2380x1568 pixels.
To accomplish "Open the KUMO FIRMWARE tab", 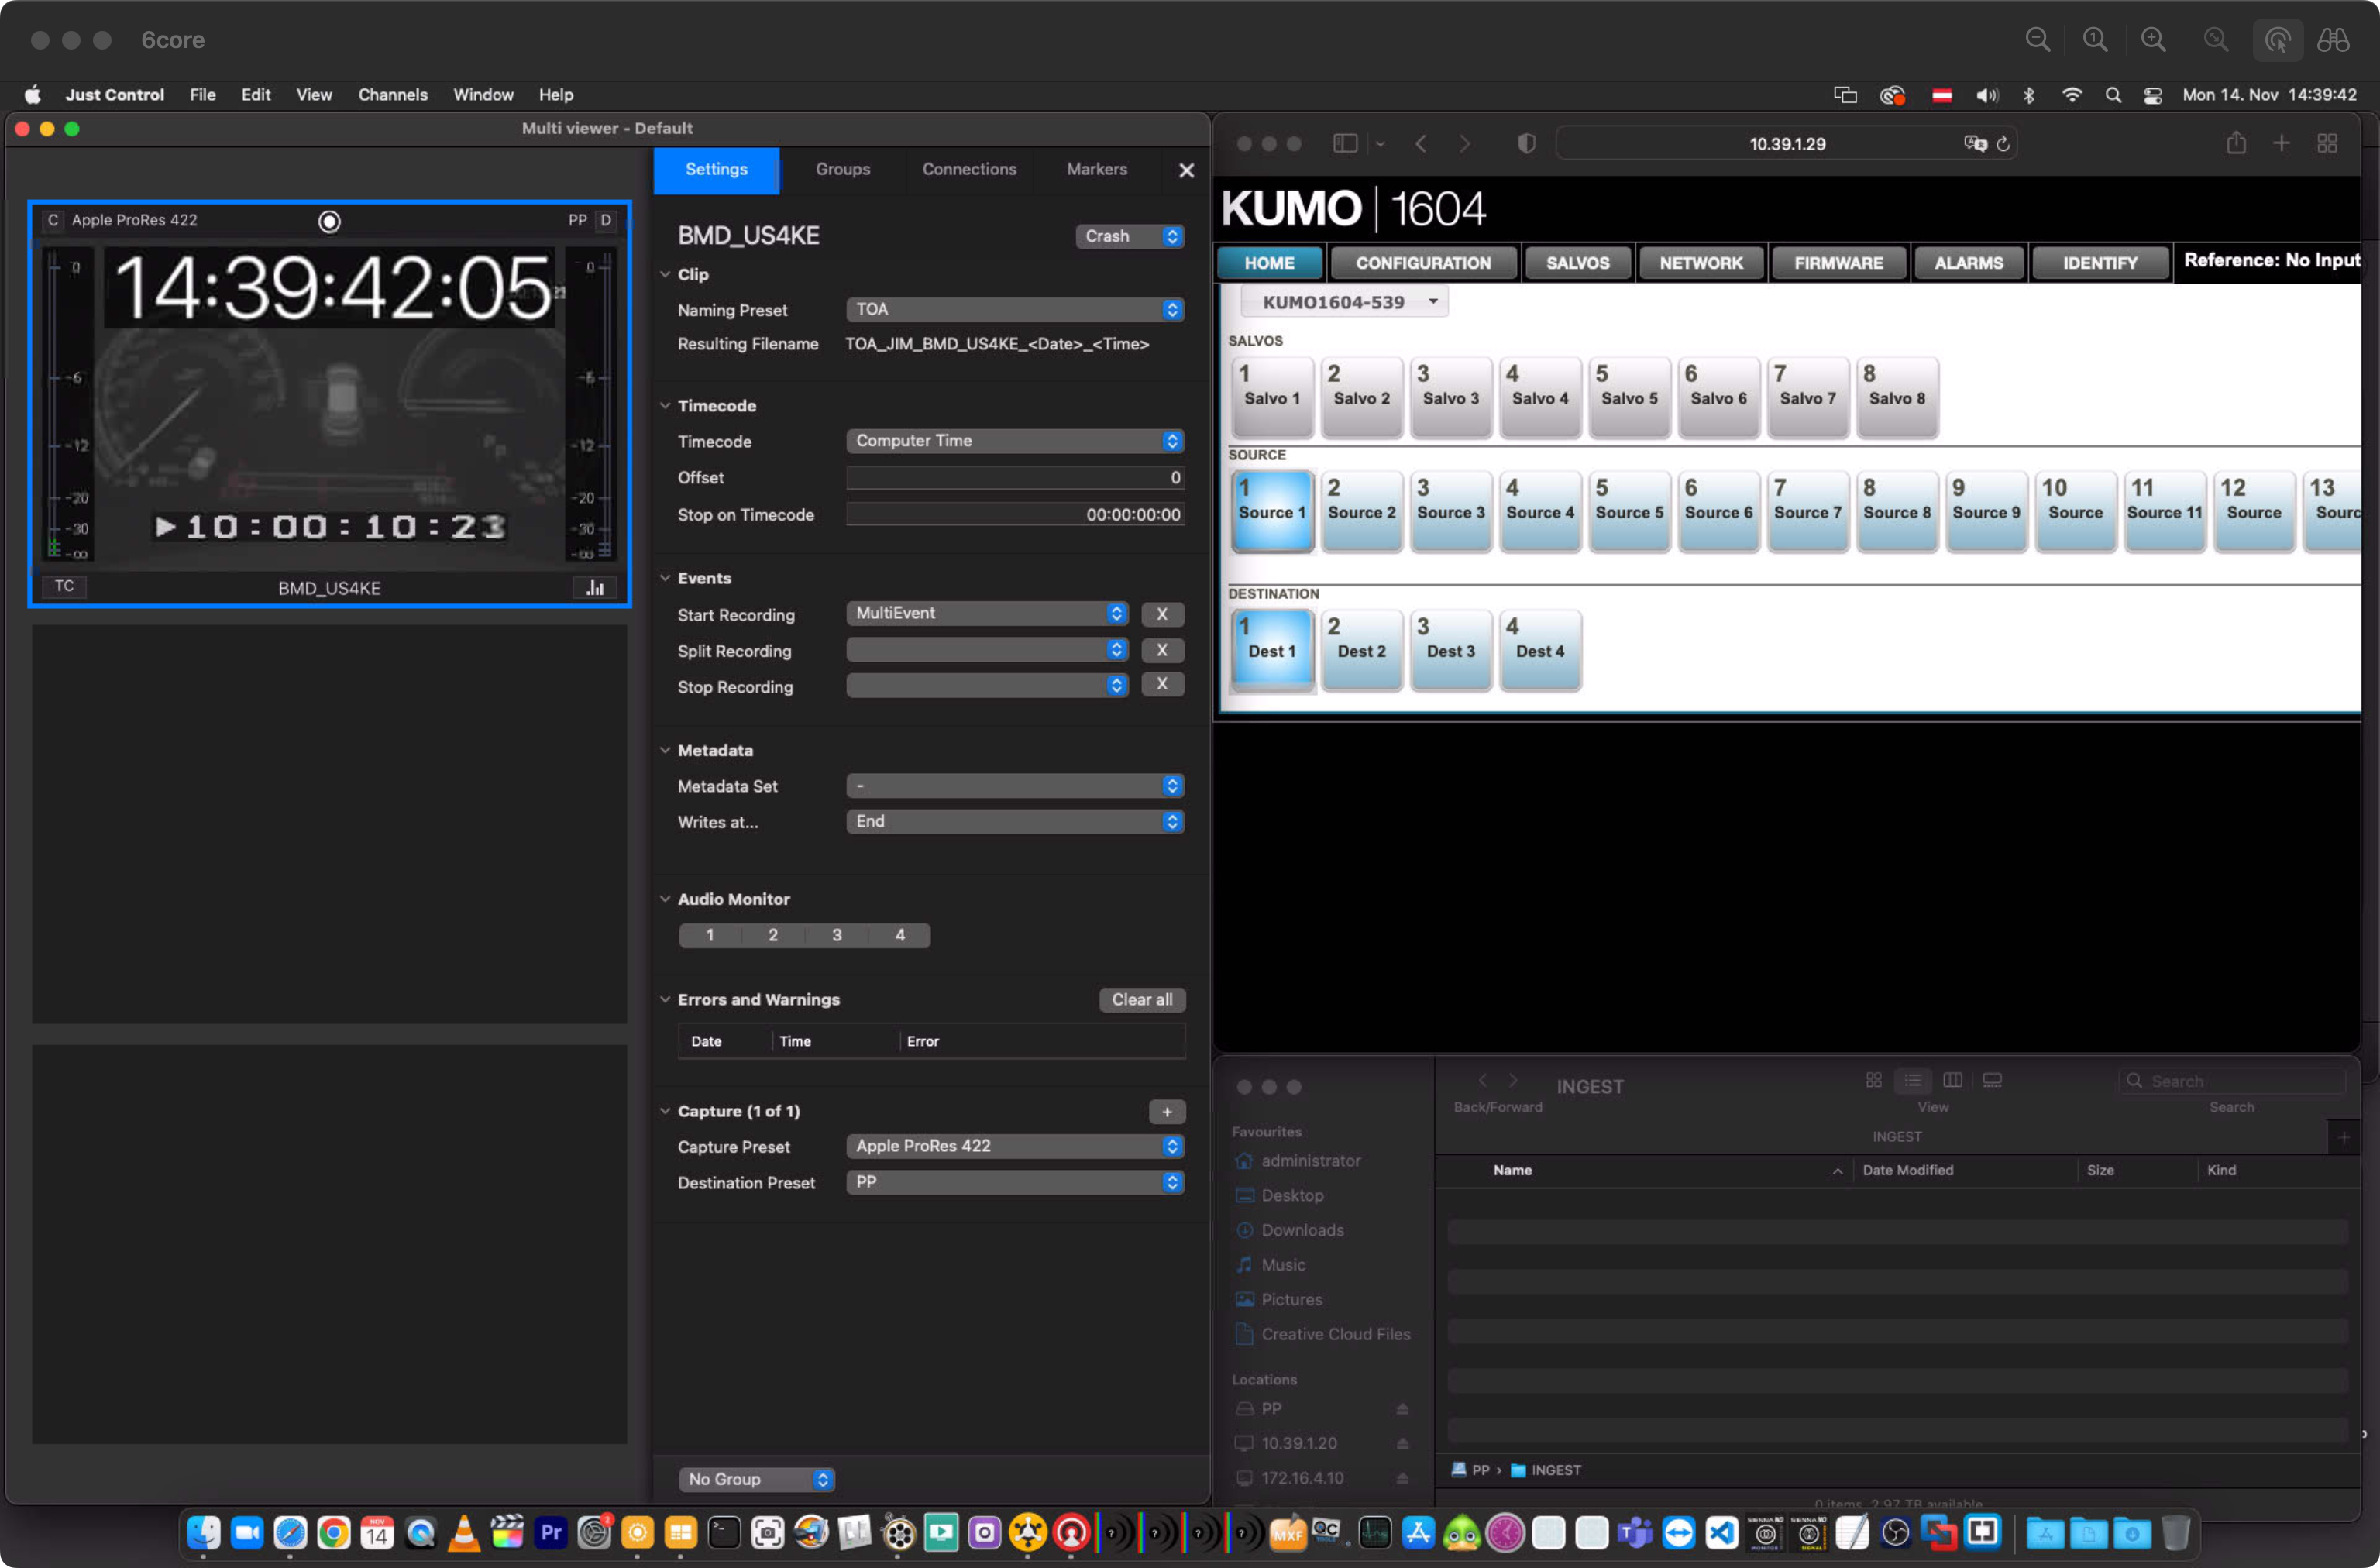I will click(x=1838, y=263).
